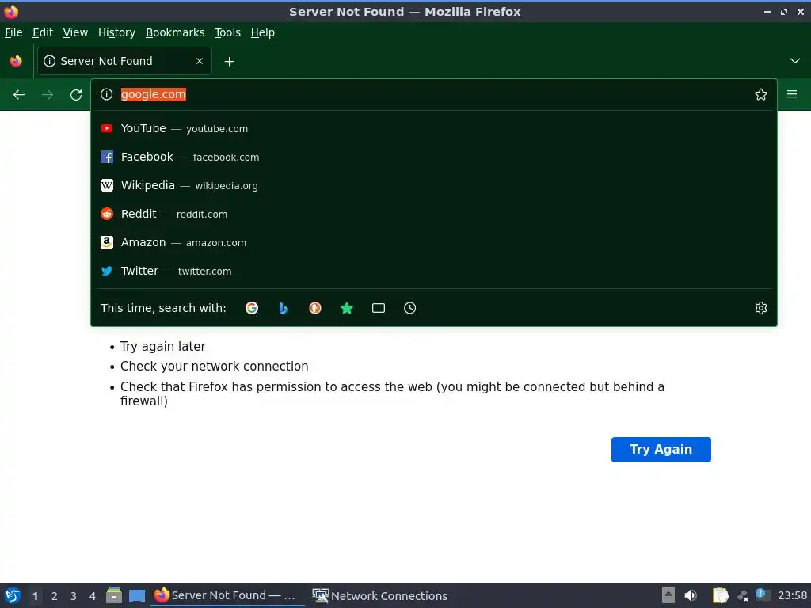This screenshot has height=608, width=811.
Task: Switch to the Server Not Found tab
Action: (x=124, y=61)
